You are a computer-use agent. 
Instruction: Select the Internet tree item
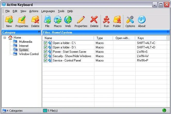click(24, 46)
